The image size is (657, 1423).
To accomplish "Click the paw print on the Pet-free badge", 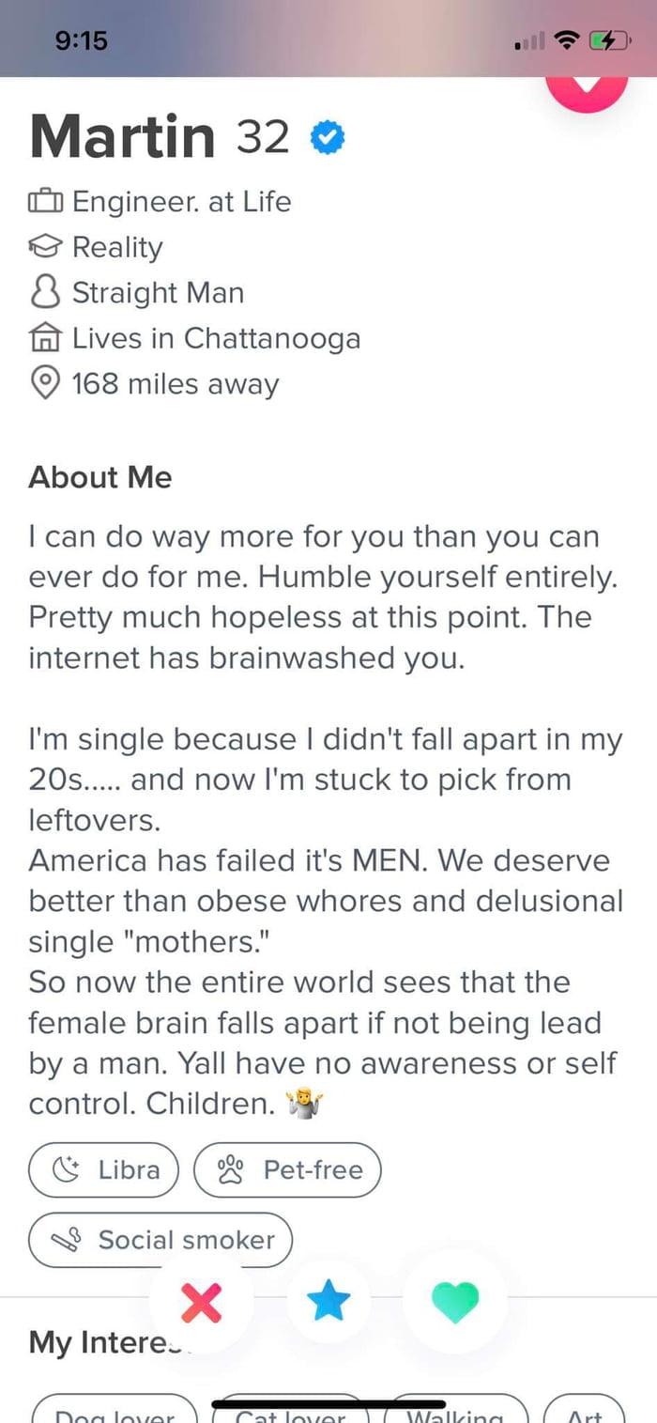I will (230, 1169).
